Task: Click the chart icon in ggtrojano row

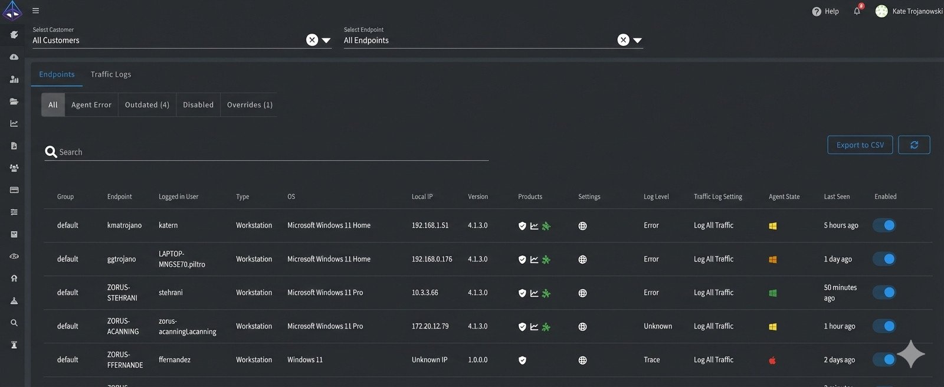Action: (x=534, y=260)
